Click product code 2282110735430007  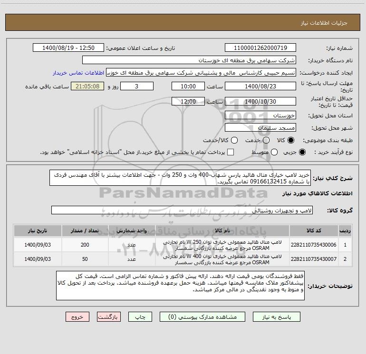[x=314, y=259]
